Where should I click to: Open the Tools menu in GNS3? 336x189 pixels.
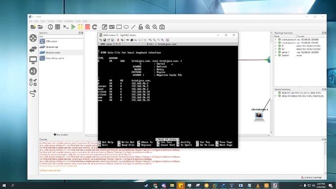point(78,21)
